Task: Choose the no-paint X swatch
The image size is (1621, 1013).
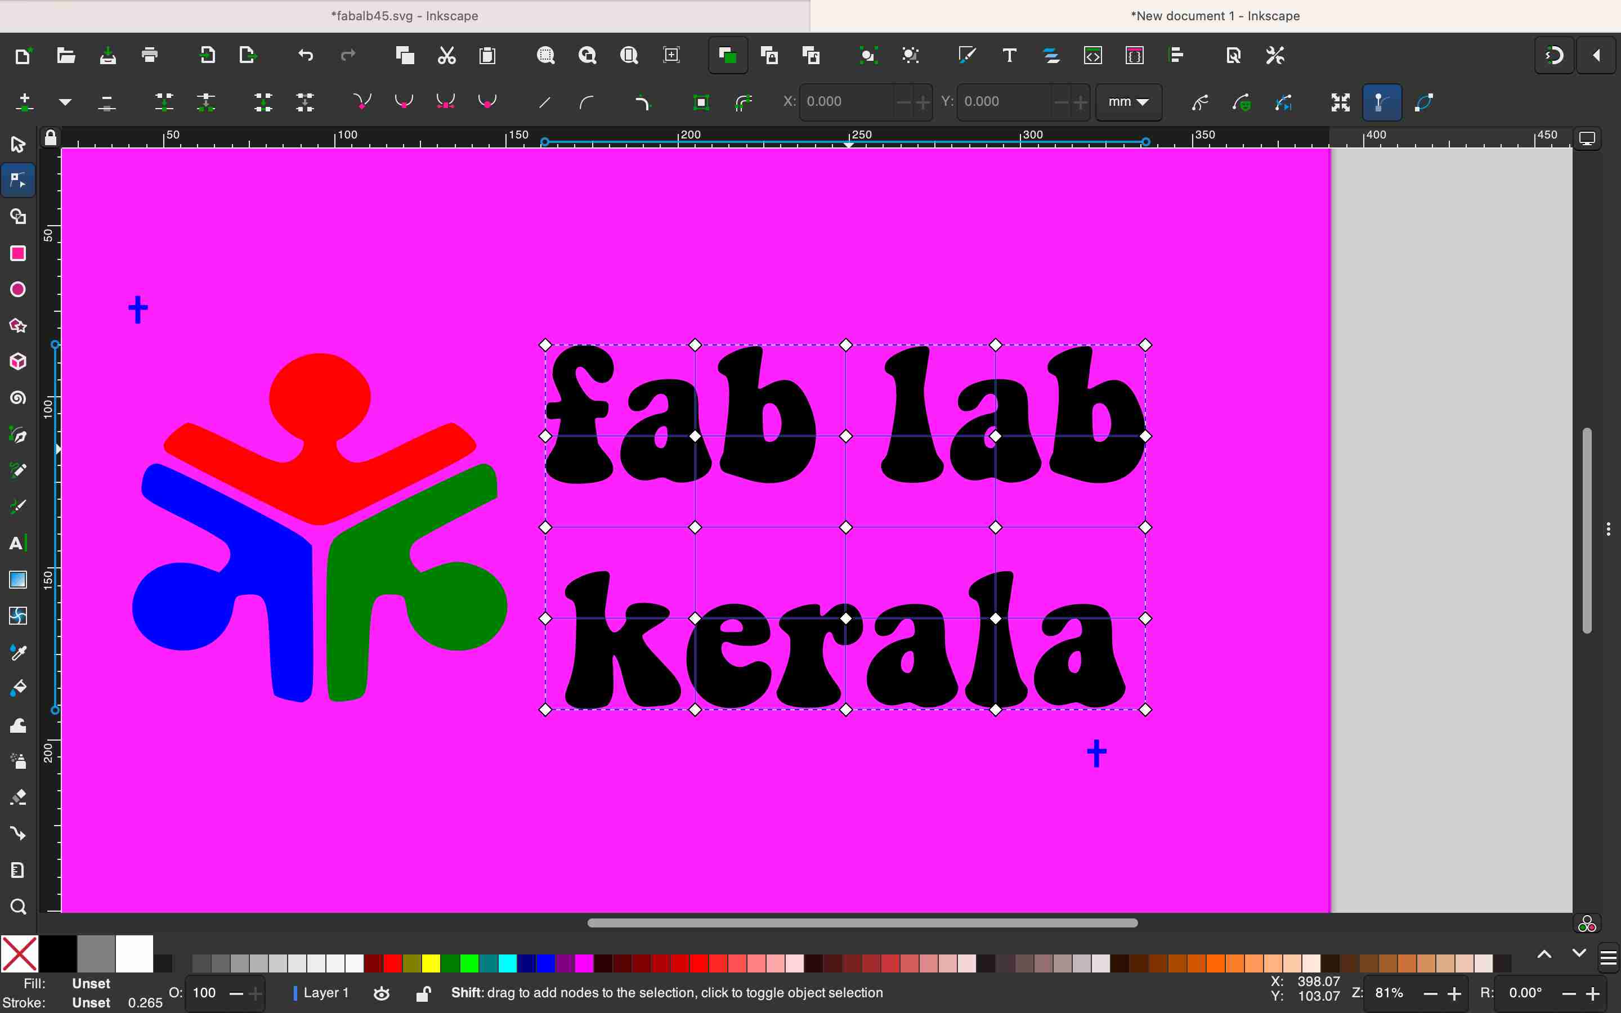Action: click(x=19, y=954)
